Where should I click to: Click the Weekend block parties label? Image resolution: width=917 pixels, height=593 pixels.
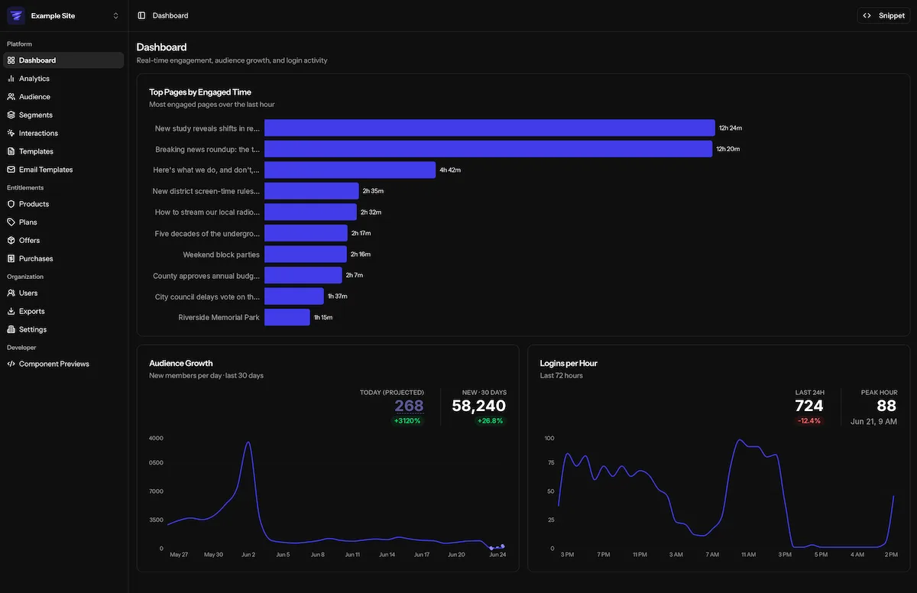[222, 254]
